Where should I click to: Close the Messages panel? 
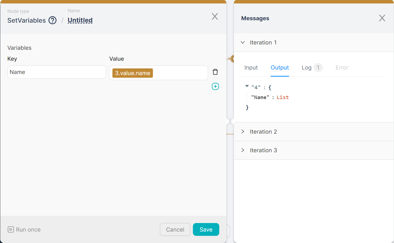point(382,18)
